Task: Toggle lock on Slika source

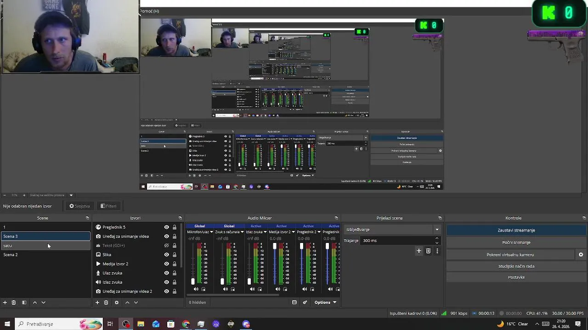Action: coord(175,255)
